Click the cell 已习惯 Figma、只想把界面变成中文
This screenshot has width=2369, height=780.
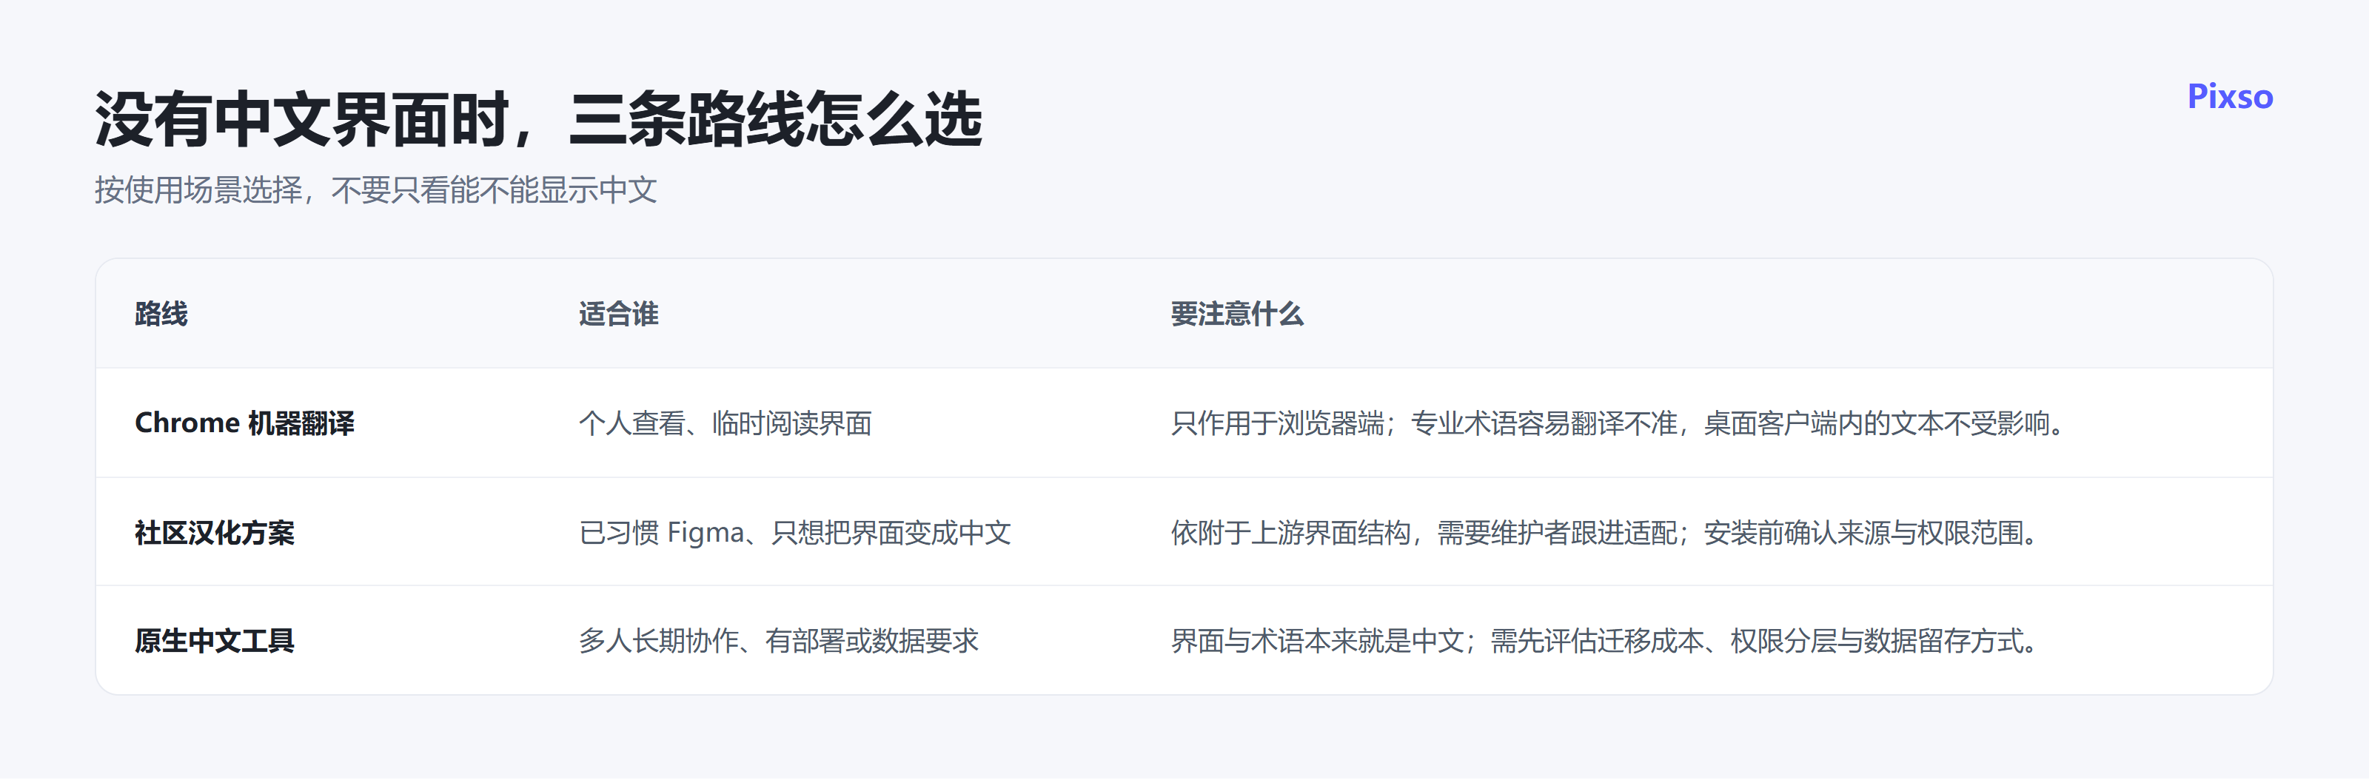[x=794, y=533]
